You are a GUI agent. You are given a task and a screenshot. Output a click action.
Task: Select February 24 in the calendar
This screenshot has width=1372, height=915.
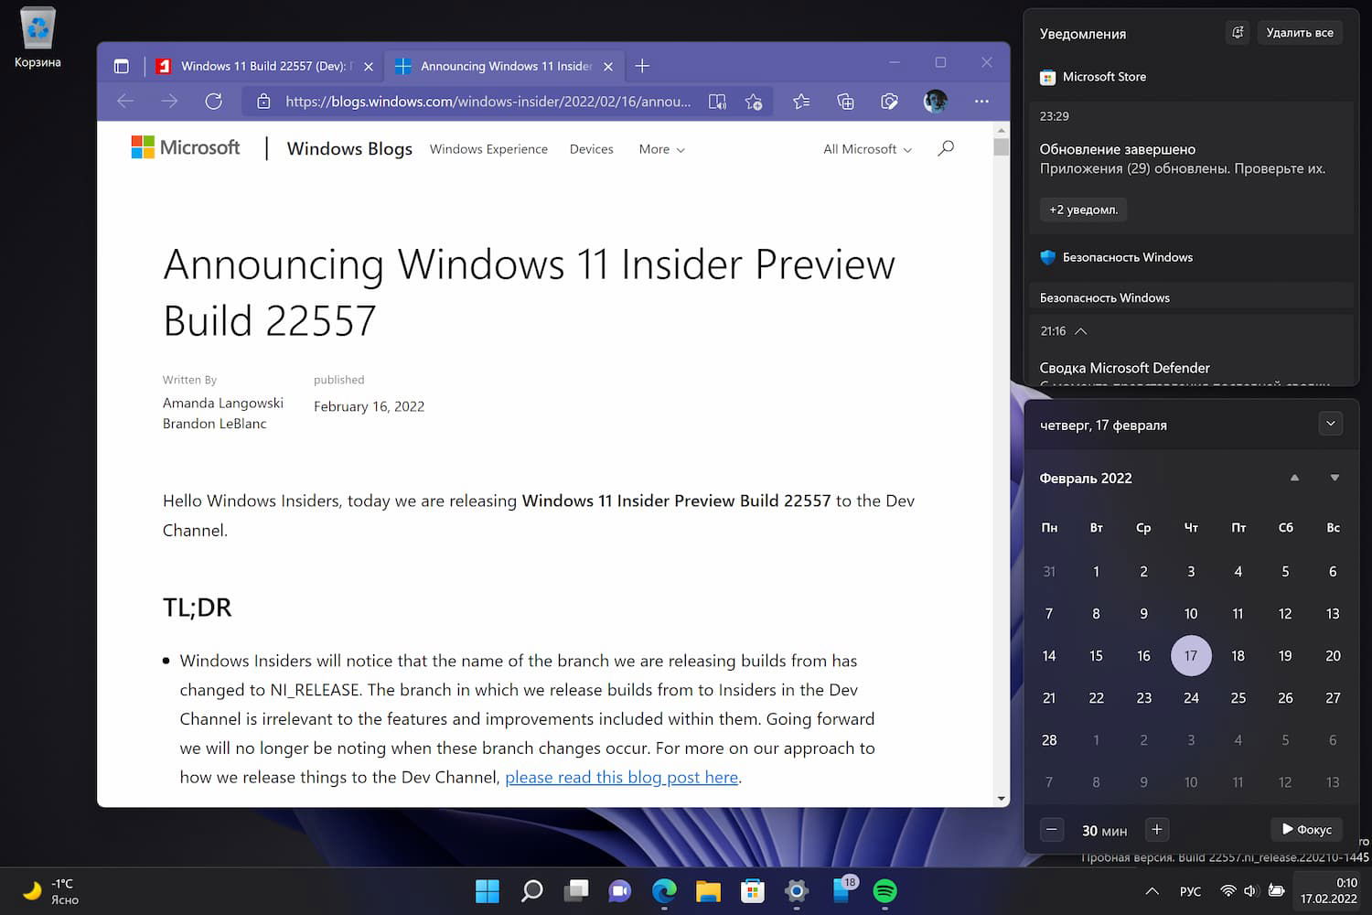pos(1191,697)
